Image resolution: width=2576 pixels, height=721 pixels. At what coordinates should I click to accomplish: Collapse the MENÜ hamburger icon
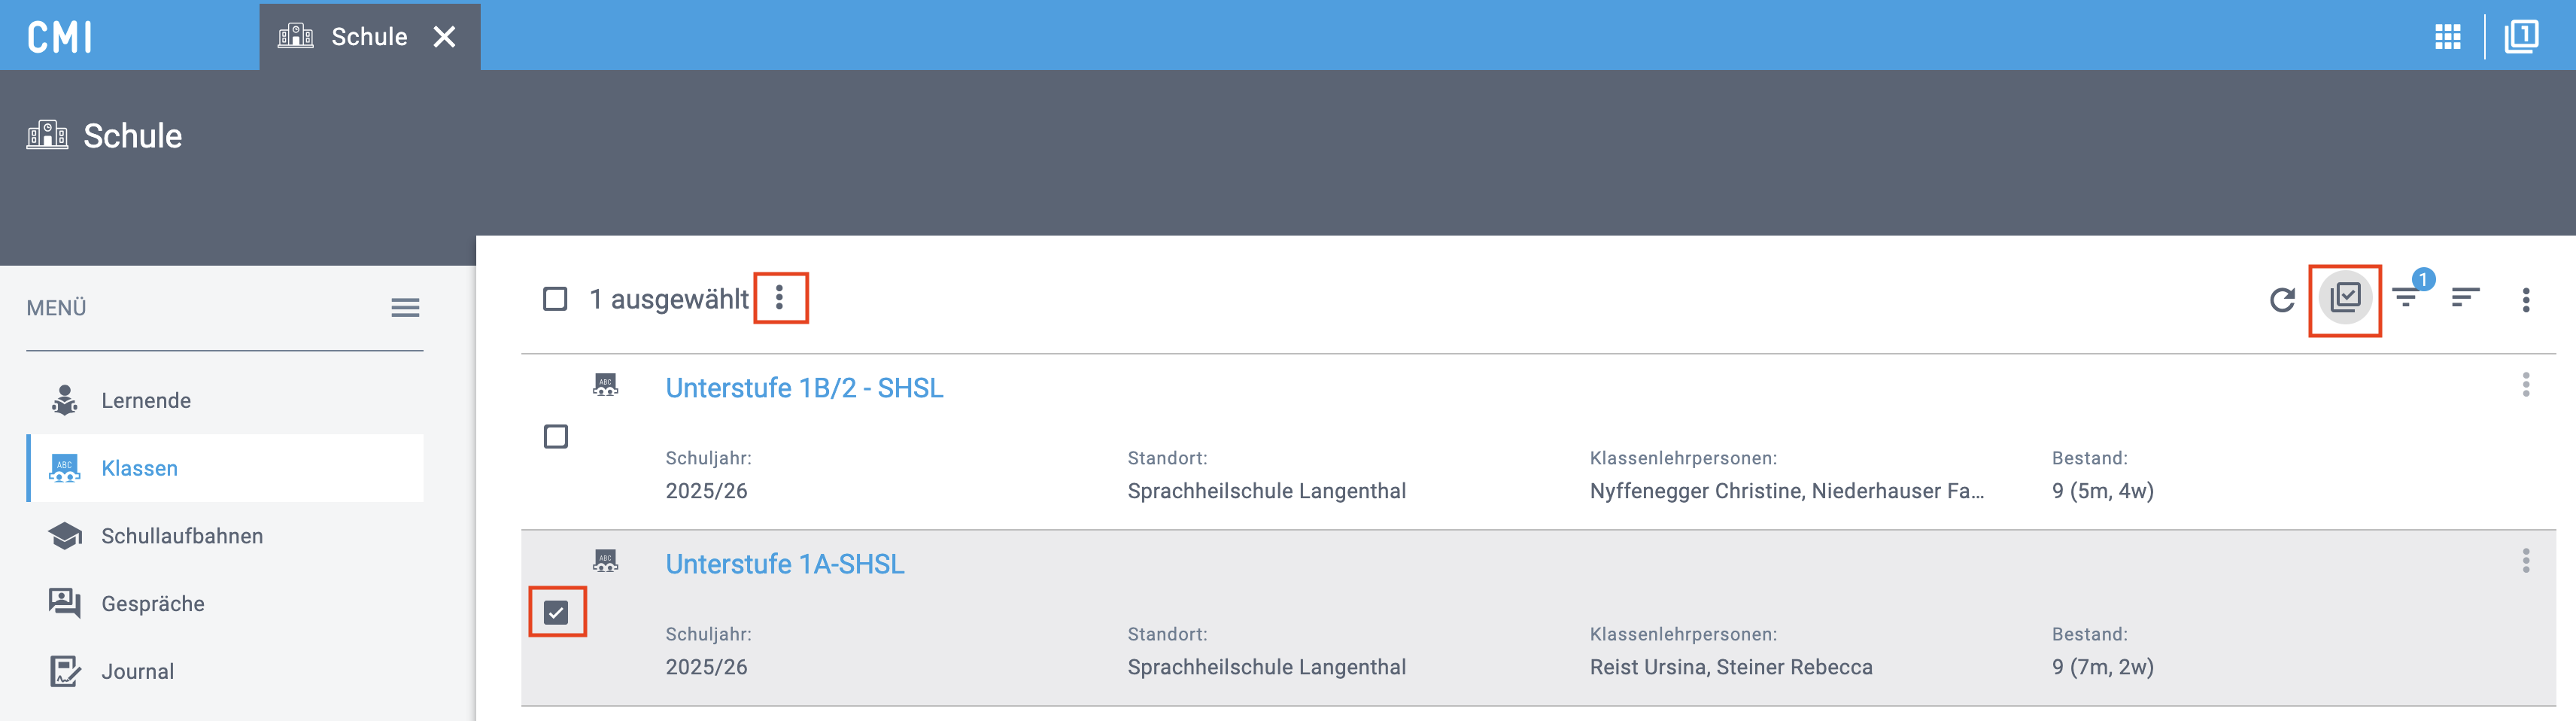[405, 308]
